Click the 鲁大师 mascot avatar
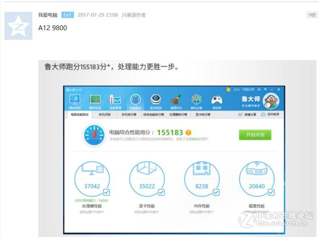322x237 pixels. coord(271,101)
